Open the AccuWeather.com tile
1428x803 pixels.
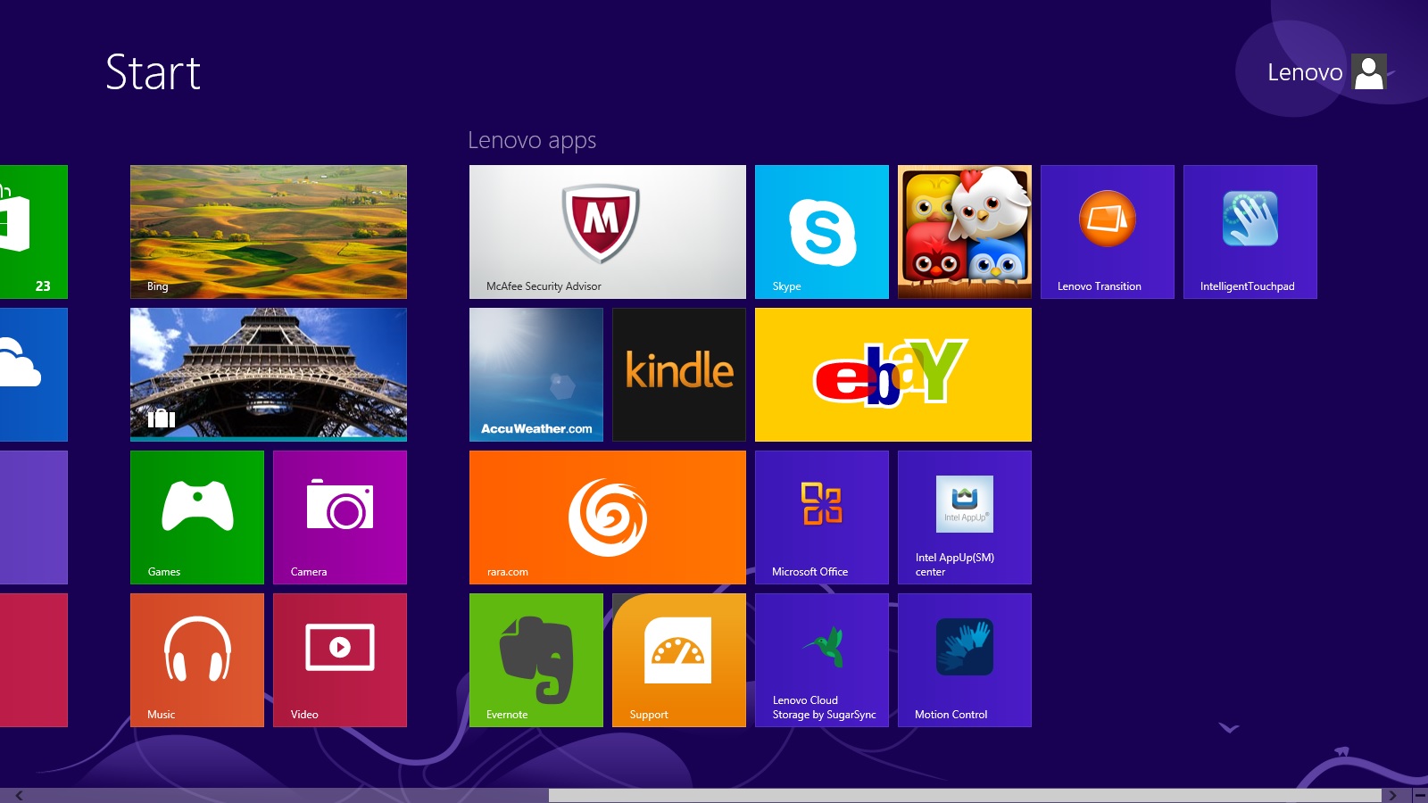536,375
